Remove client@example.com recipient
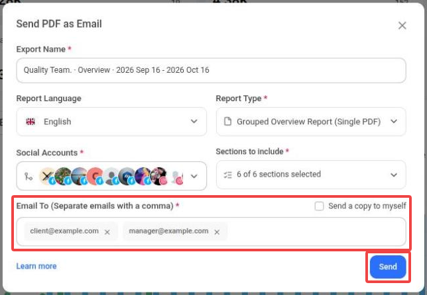427x295 pixels. coord(107,232)
